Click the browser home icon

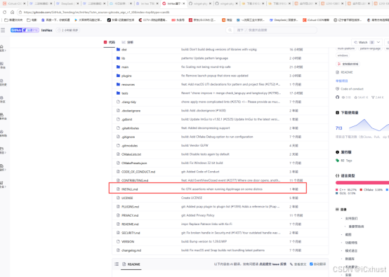[x=12, y=12]
